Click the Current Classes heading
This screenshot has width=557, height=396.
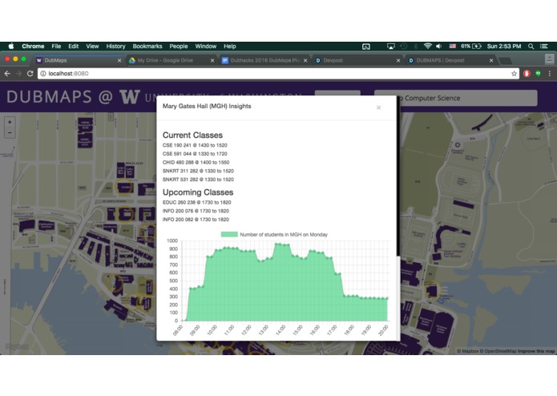pyautogui.click(x=192, y=135)
